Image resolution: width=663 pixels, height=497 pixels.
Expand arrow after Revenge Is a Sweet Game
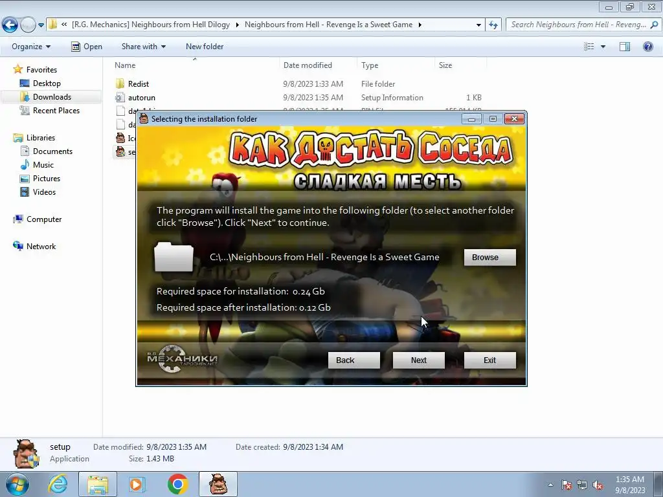pos(420,25)
